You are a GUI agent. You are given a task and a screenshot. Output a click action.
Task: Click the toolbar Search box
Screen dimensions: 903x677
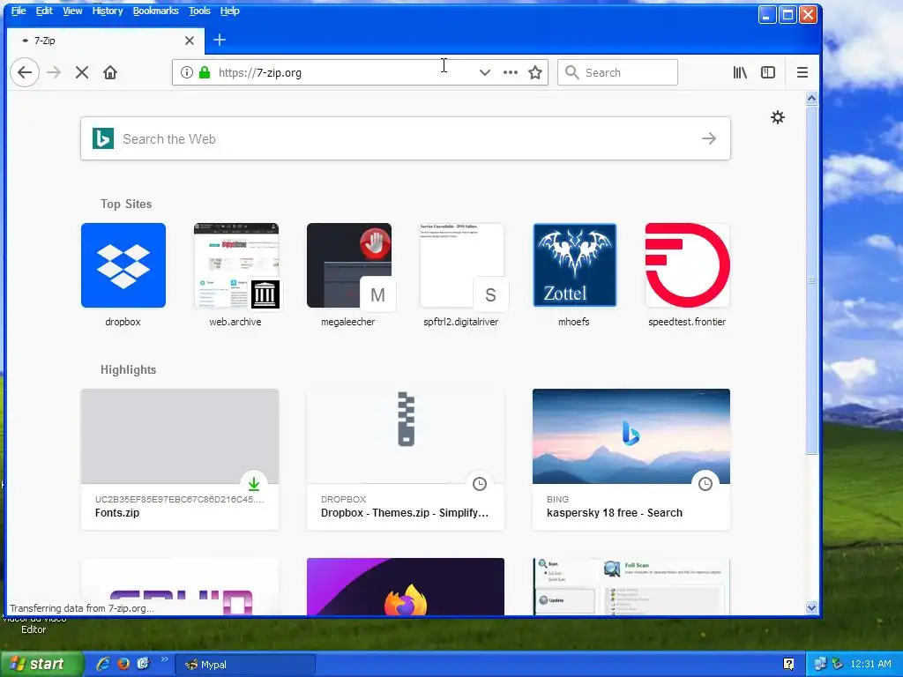tap(617, 72)
